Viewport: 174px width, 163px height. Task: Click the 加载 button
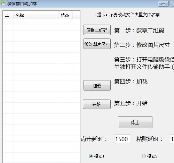[97, 85]
